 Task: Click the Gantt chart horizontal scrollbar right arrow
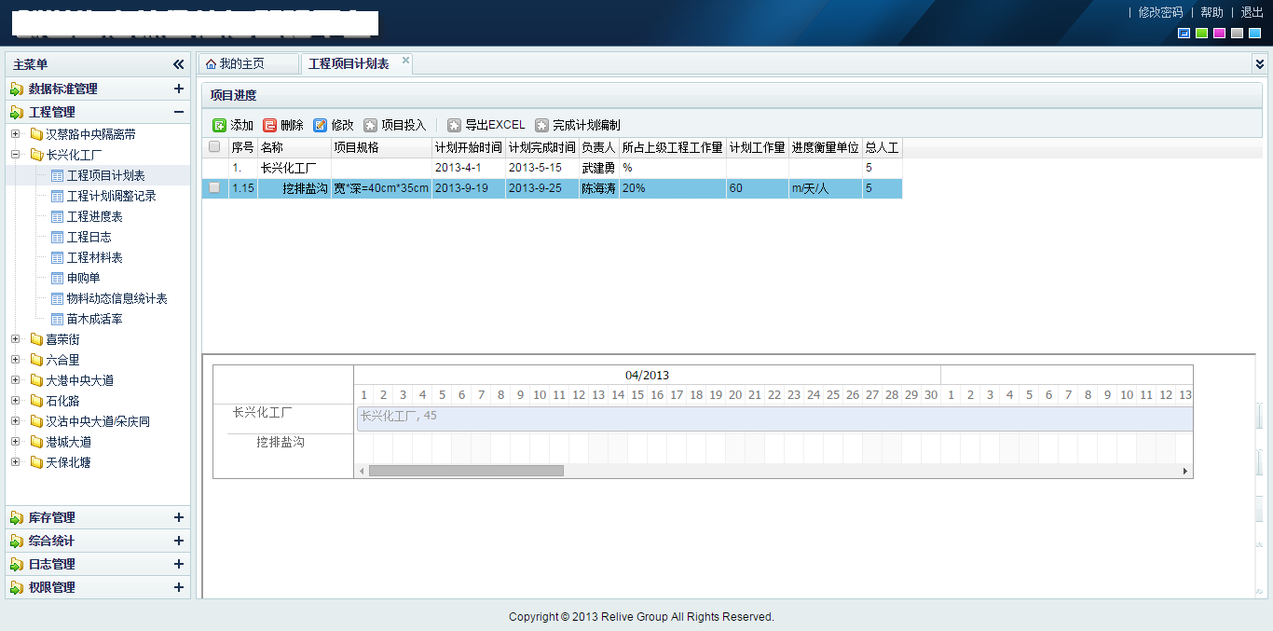point(1185,472)
